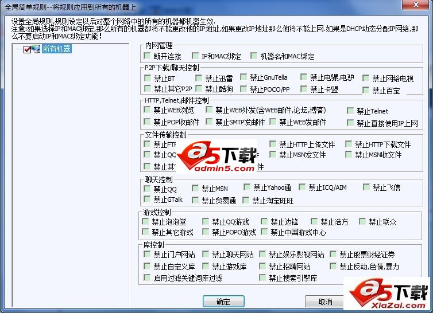Check 禁止WEB外发 option

(209, 109)
